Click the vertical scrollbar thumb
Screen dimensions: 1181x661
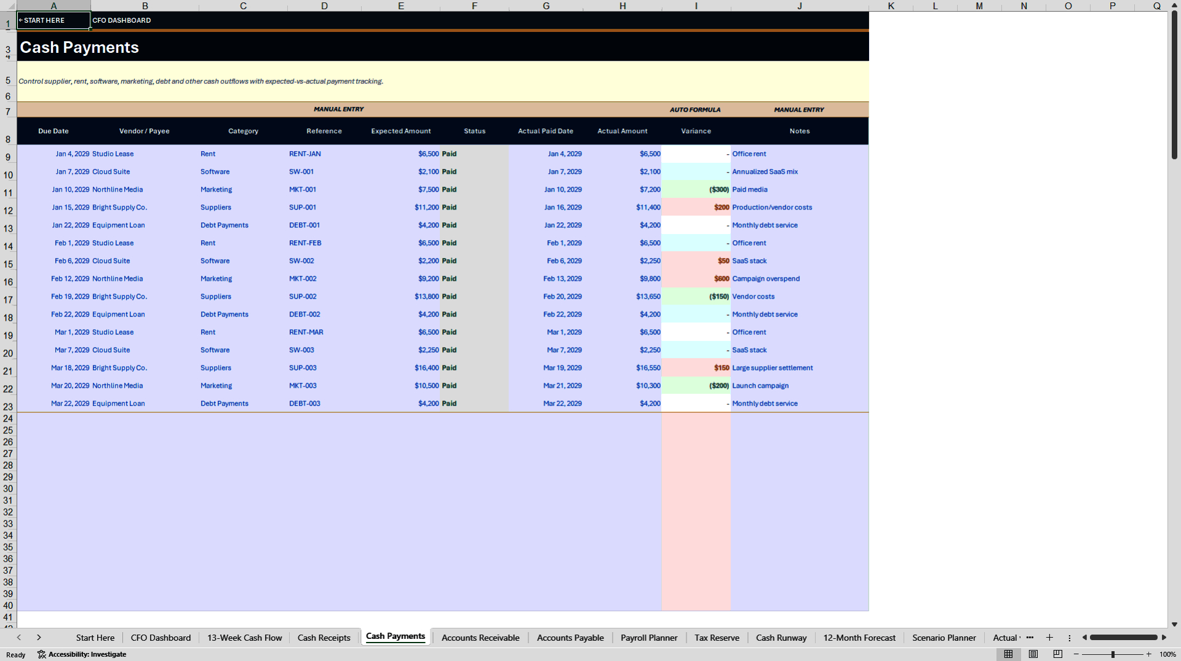pyautogui.click(x=1174, y=85)
